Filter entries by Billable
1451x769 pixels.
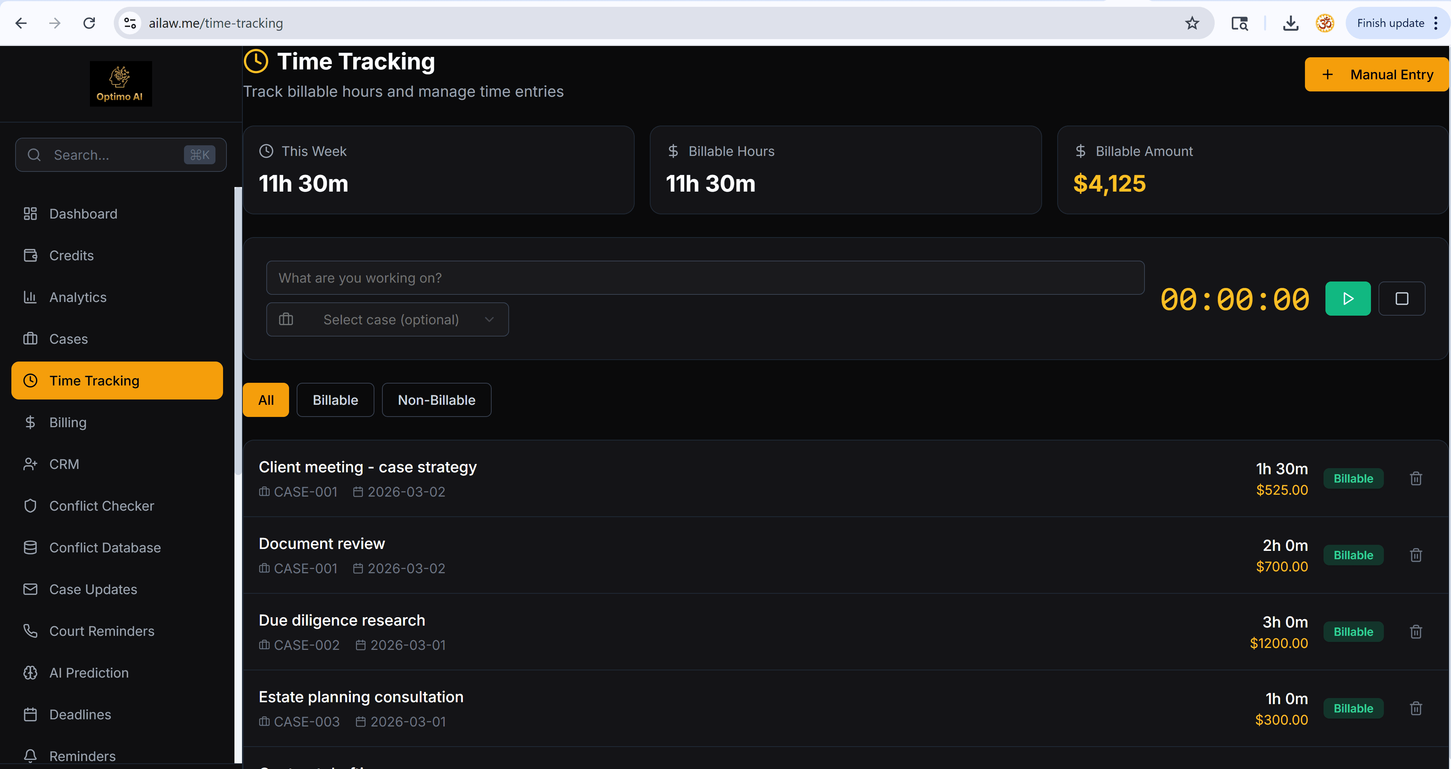pyautogui.click(x=335, y=400)
